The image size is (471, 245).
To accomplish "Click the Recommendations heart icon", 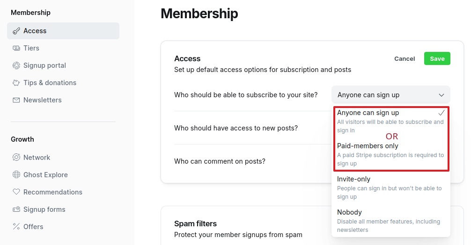I will pyautogui.click(x=16, y=192).
